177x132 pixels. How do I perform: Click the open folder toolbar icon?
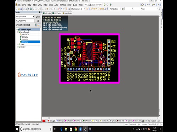(x=19, y=9)
